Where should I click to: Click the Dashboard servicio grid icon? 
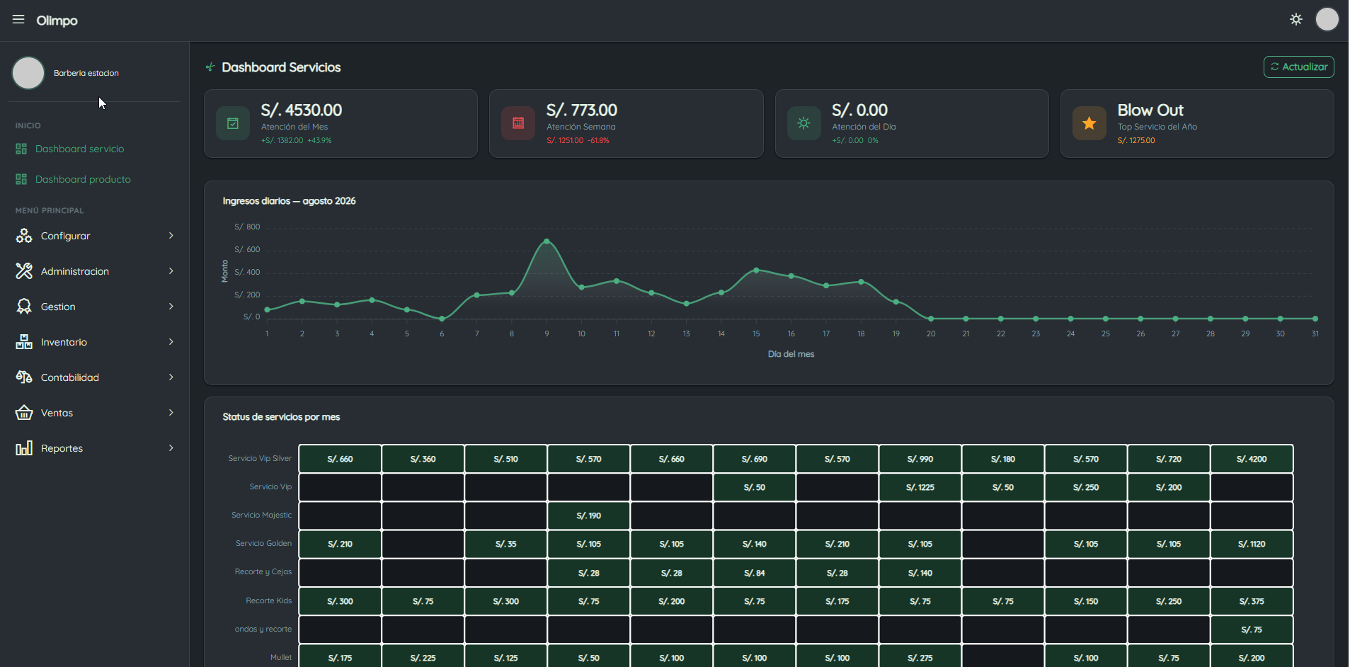[x=21, y=149]
